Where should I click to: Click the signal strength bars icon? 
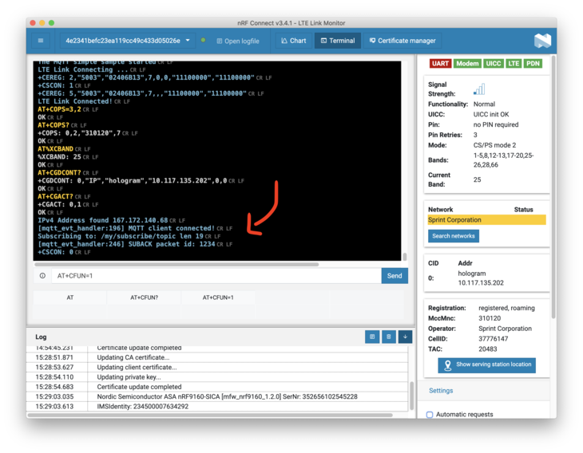pos(478,89)
